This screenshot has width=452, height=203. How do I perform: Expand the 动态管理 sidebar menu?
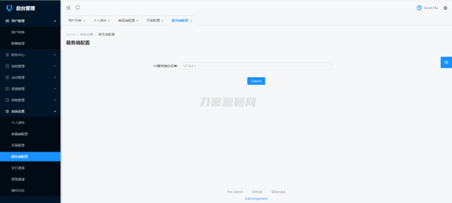[x=30, y=78]
